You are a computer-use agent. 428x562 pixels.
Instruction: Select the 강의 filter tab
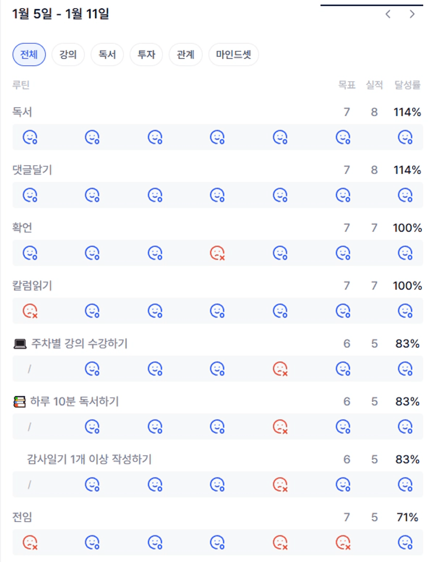(x=68, y=55)
